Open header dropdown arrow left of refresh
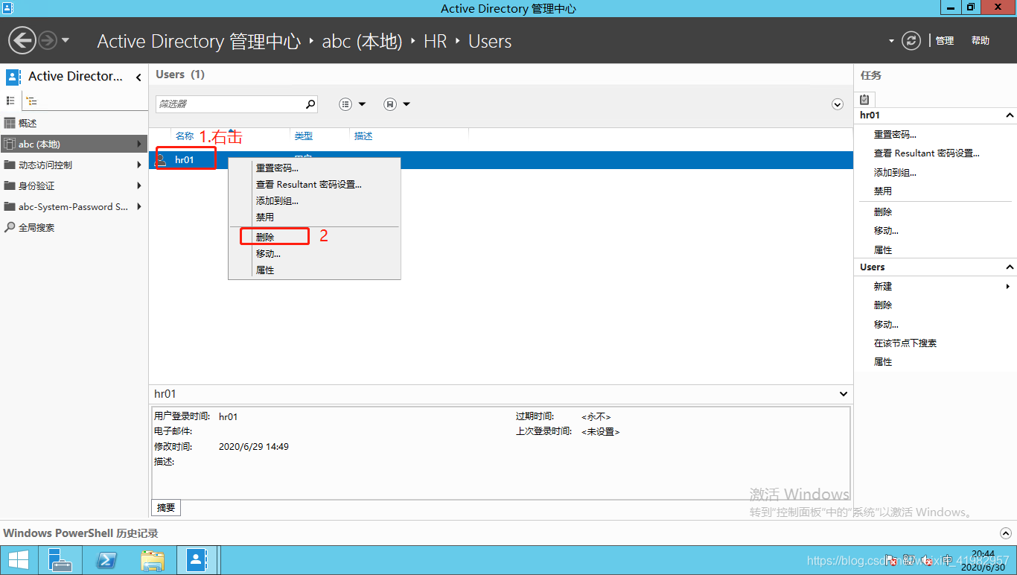The width and height of the screenshot is (1017, 575). [x=892, y=41]
